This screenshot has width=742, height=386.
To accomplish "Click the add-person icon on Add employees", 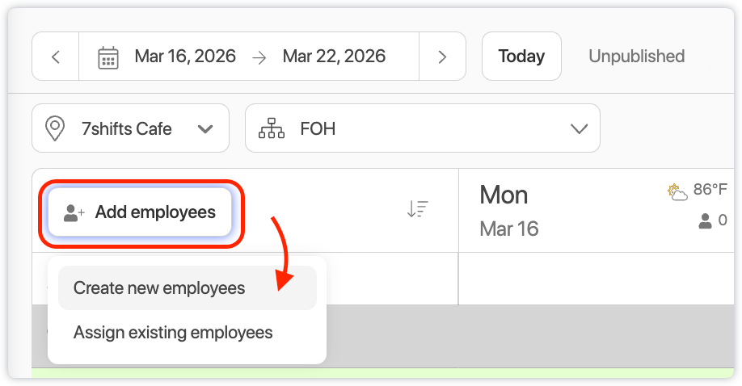I will [74, 213].
